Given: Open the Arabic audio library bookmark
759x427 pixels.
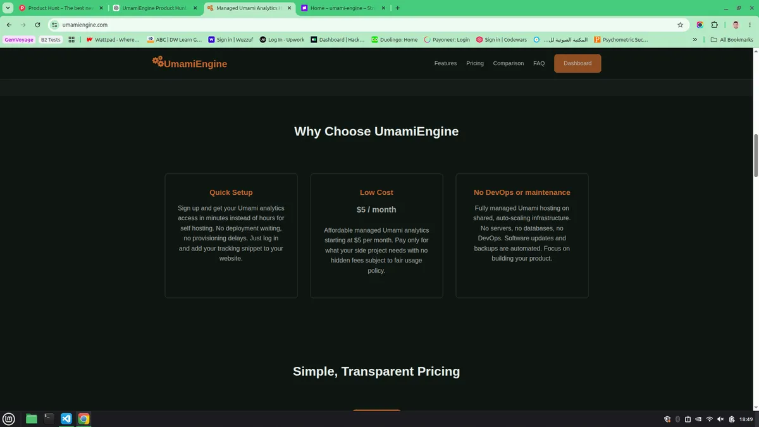Looking at the screenshot, I should (560, 39).
